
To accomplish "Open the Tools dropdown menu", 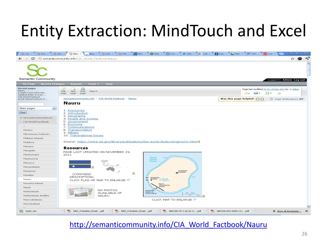I will (x=94, y=84).
